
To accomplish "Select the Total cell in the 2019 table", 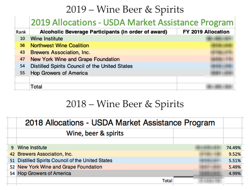I will click(36, 86).
